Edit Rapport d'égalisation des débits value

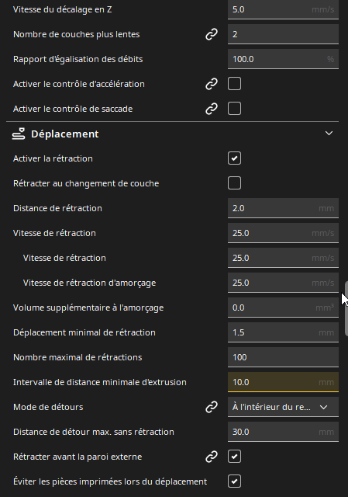tap(283, 59)
